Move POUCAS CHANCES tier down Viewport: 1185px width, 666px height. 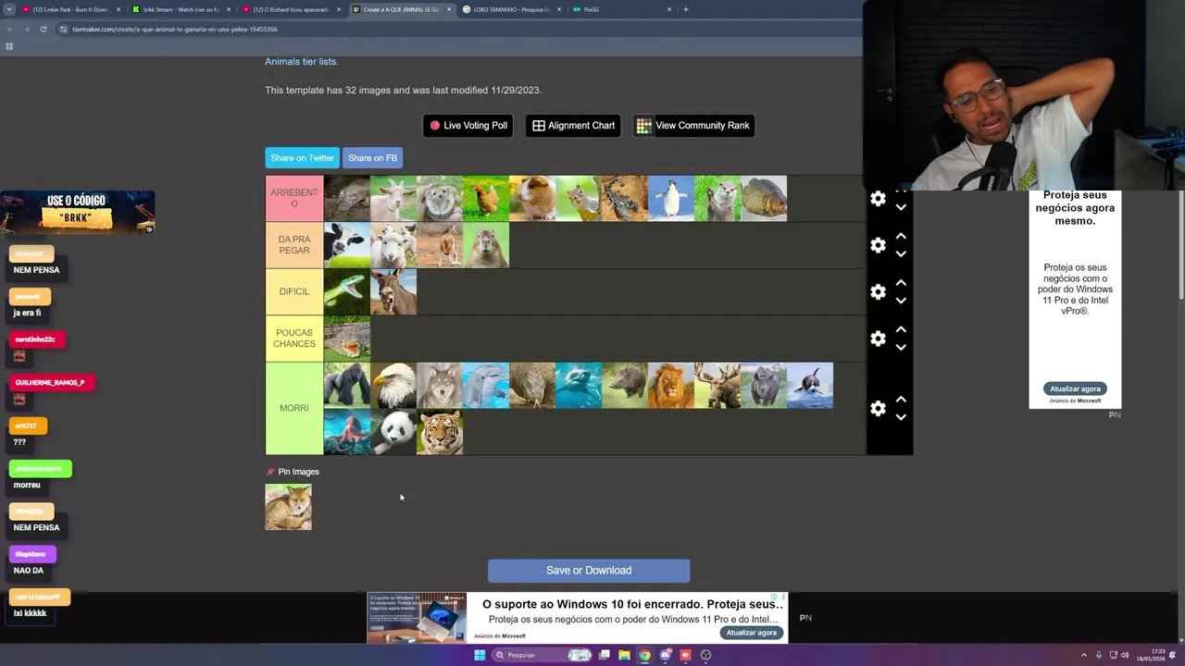pos(901,347)
